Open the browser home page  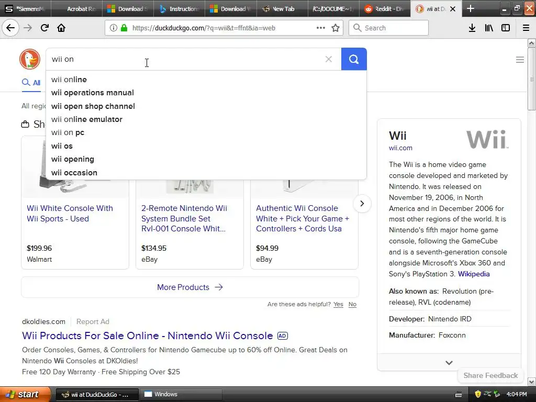point(61,28)
